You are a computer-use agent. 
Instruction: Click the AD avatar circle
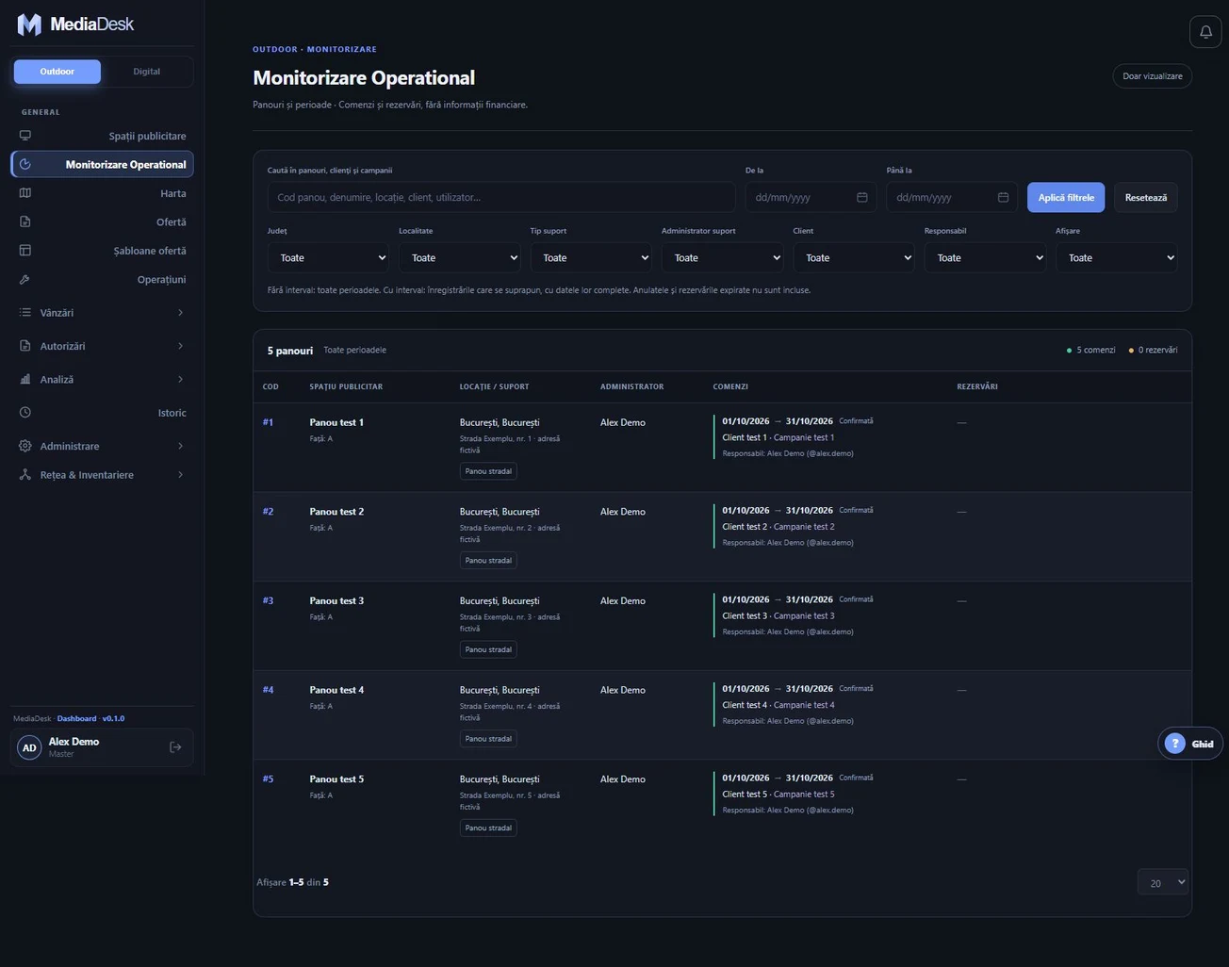click(x=29, y=747)
